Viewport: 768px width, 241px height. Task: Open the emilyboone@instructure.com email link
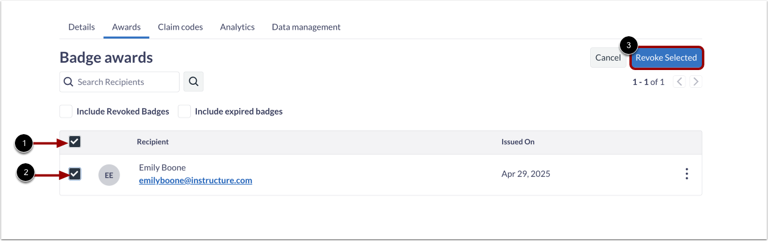coord(195,180)
